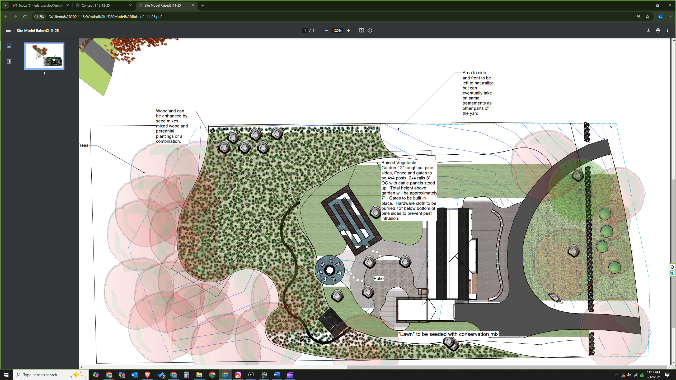Image resolution: width=676 pixels, height=380 pixels.
Task: Open the tab search dropdown arrow
Action: (5, 5)
